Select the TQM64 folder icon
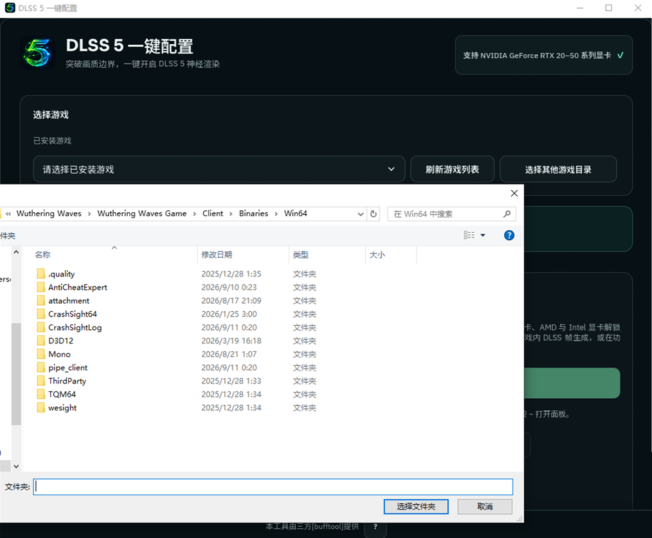 point(41,394)
